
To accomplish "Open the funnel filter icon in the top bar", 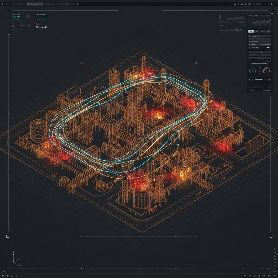I will 245,4.
